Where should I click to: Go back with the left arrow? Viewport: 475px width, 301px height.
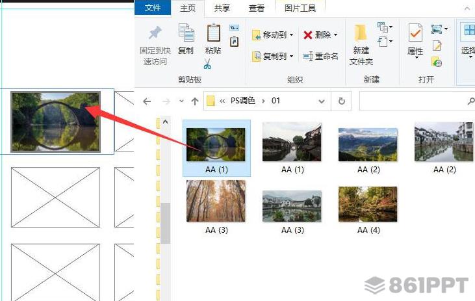coord(147,101)
